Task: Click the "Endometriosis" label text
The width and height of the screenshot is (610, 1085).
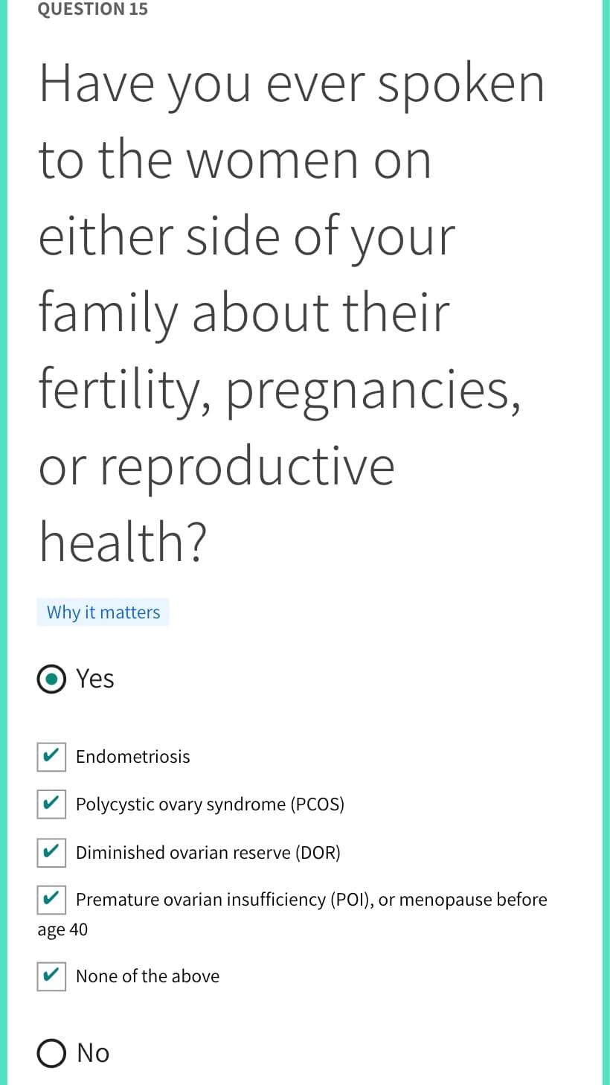Action: pos(133,757)
